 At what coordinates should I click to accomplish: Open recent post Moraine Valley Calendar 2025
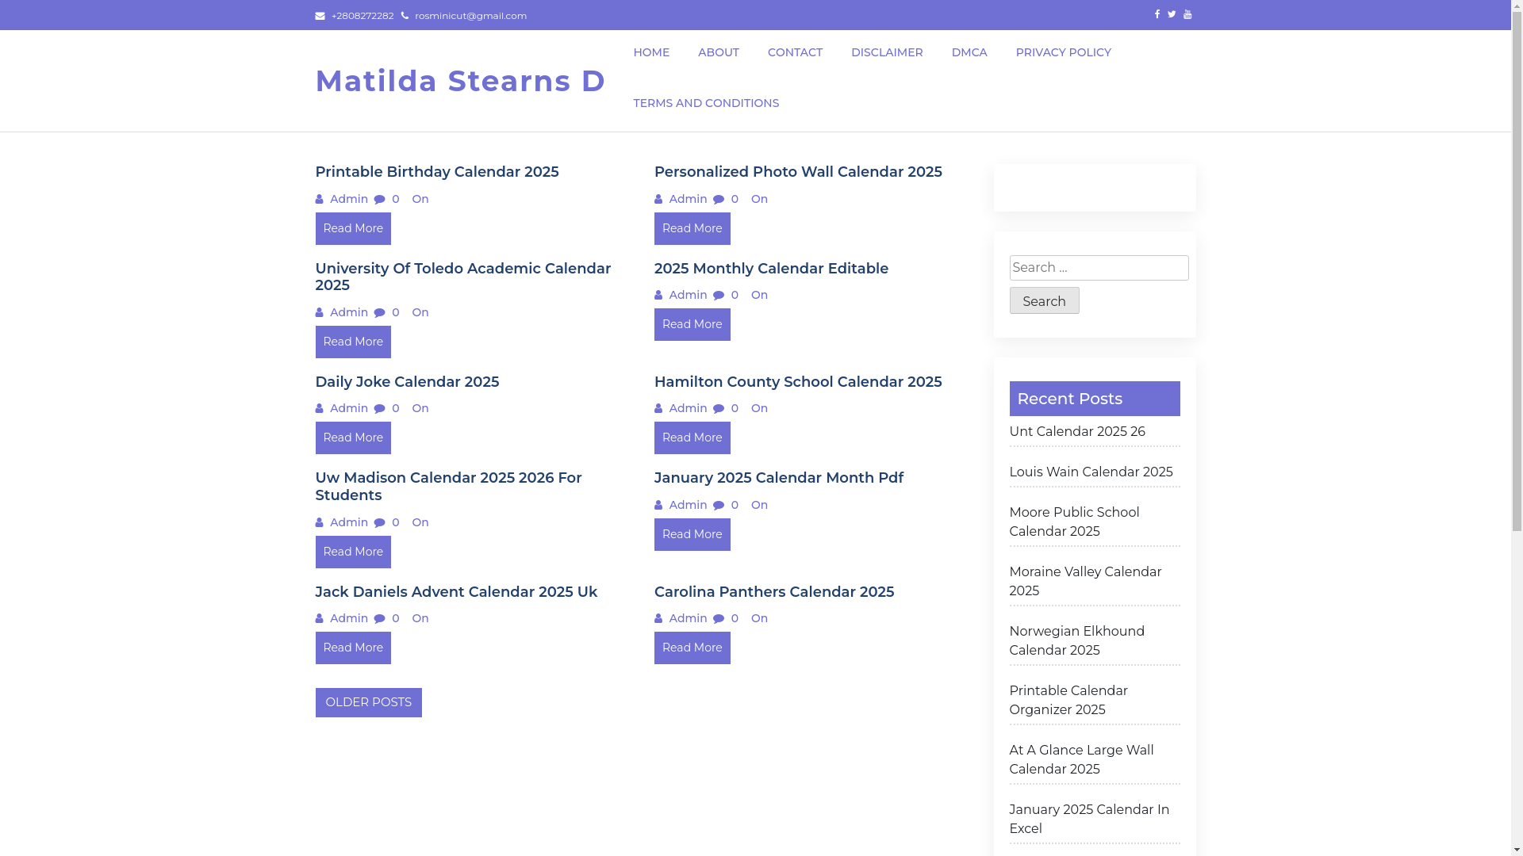click(1085, 582)
